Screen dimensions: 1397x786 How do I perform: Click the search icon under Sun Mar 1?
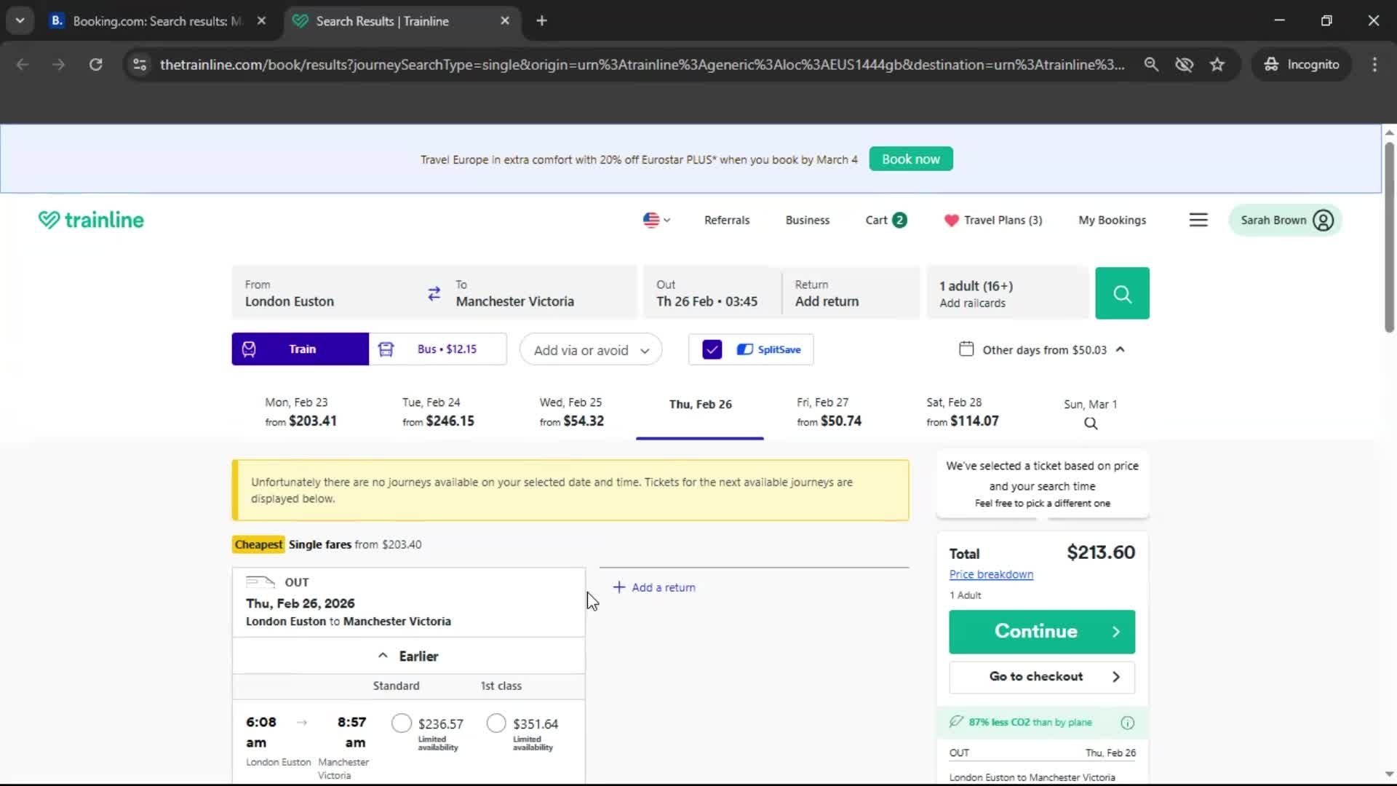tap(1089, 423)
